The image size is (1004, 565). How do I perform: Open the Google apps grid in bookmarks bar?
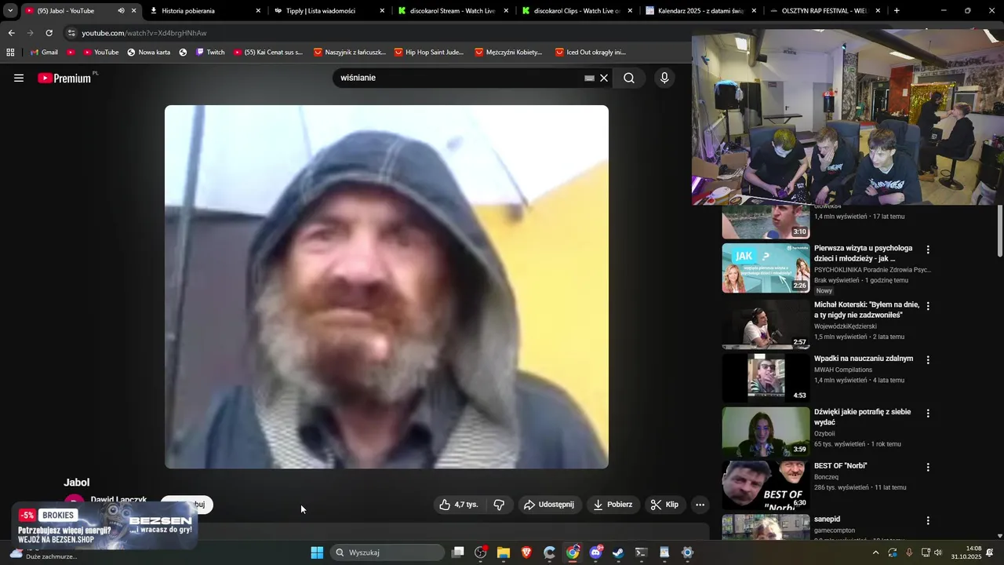tap(10, 53)
